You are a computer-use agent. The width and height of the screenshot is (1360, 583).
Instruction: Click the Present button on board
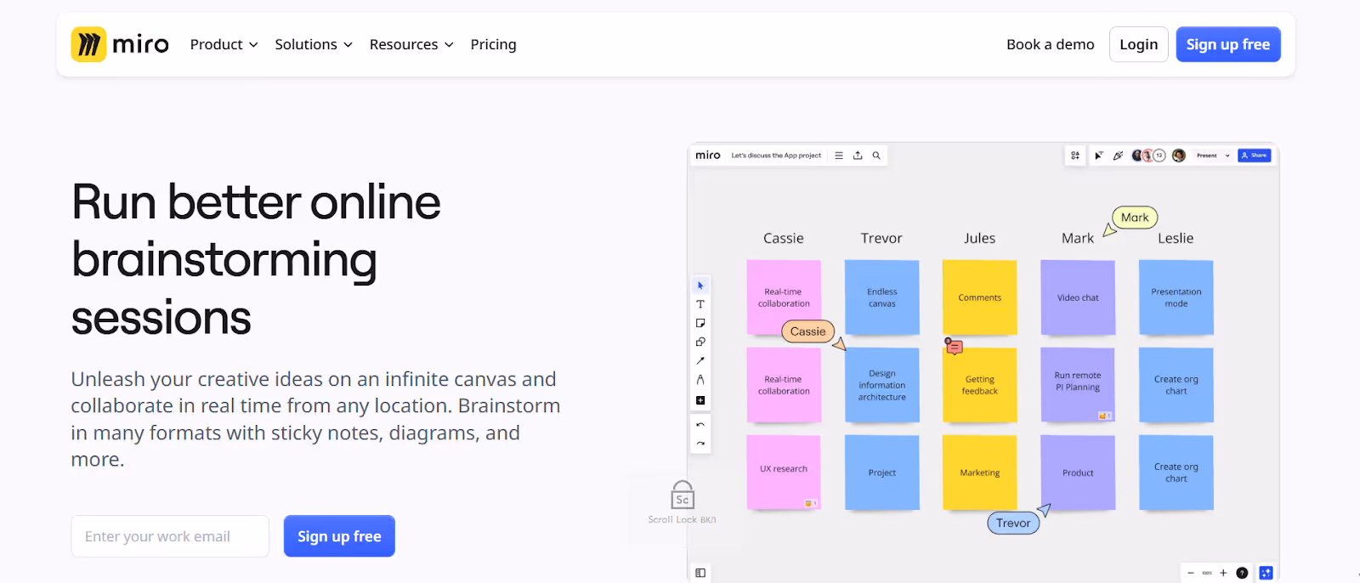pos(1206,156)
